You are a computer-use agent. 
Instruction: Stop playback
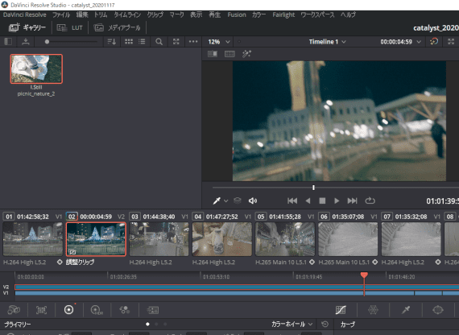coord(322,201)
